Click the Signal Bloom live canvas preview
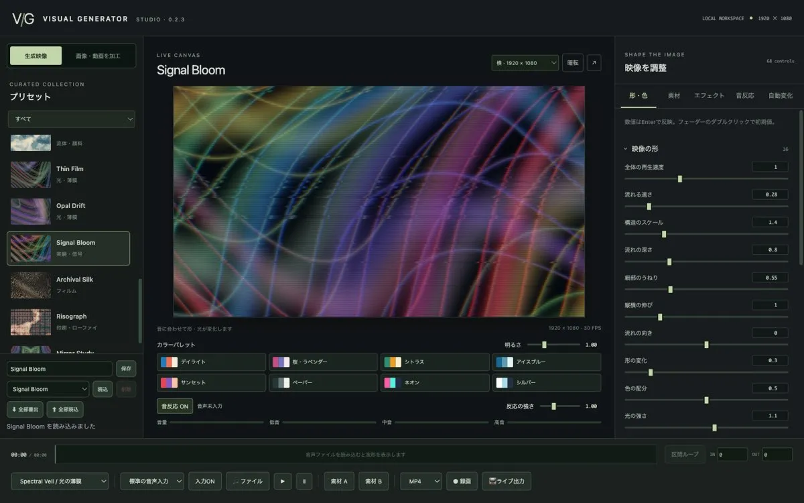 pos(379,201)
